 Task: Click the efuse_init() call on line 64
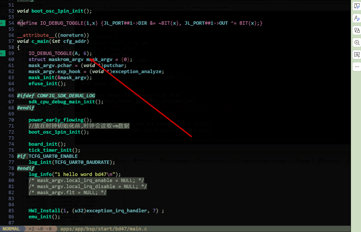[x=47, y=84]
